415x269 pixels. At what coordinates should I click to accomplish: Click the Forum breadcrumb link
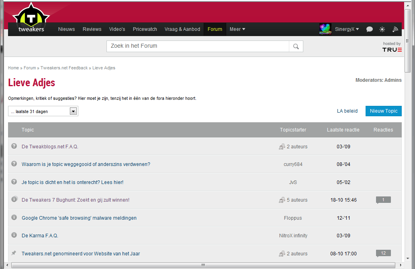pos(30,68)
